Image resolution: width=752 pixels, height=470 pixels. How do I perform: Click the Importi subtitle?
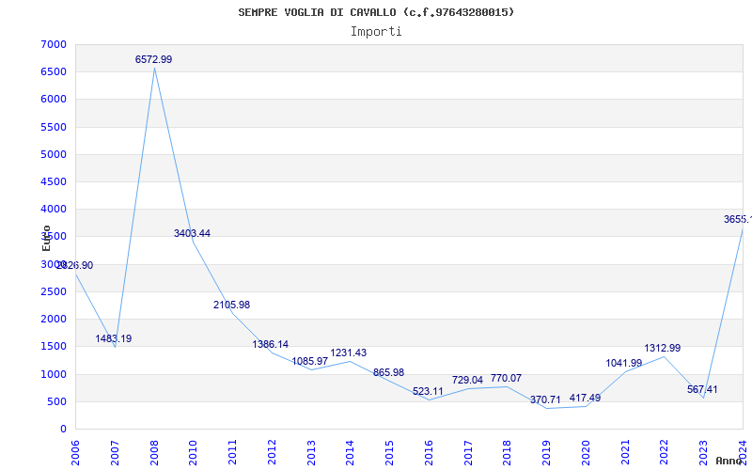point(376,32)
